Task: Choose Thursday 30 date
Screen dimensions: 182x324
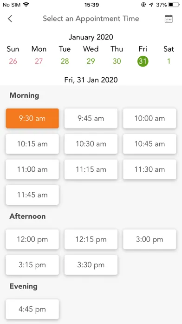Action: point(117,61)
